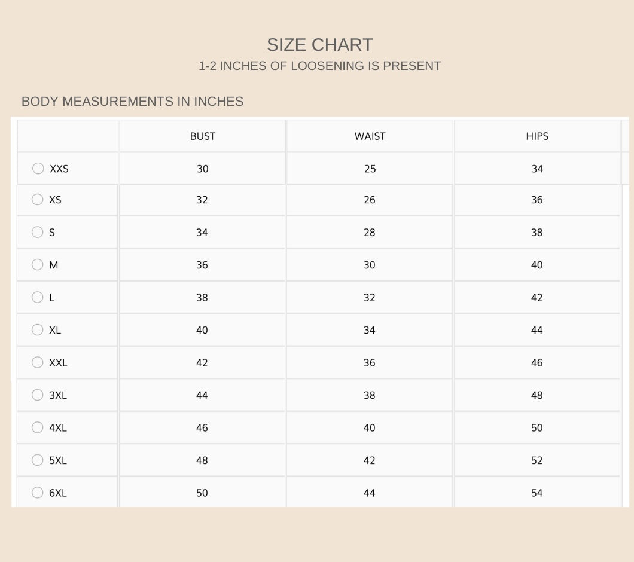Select the 4XL size radio button
This screenshot has width=634, height=562.
click(38, 427)
